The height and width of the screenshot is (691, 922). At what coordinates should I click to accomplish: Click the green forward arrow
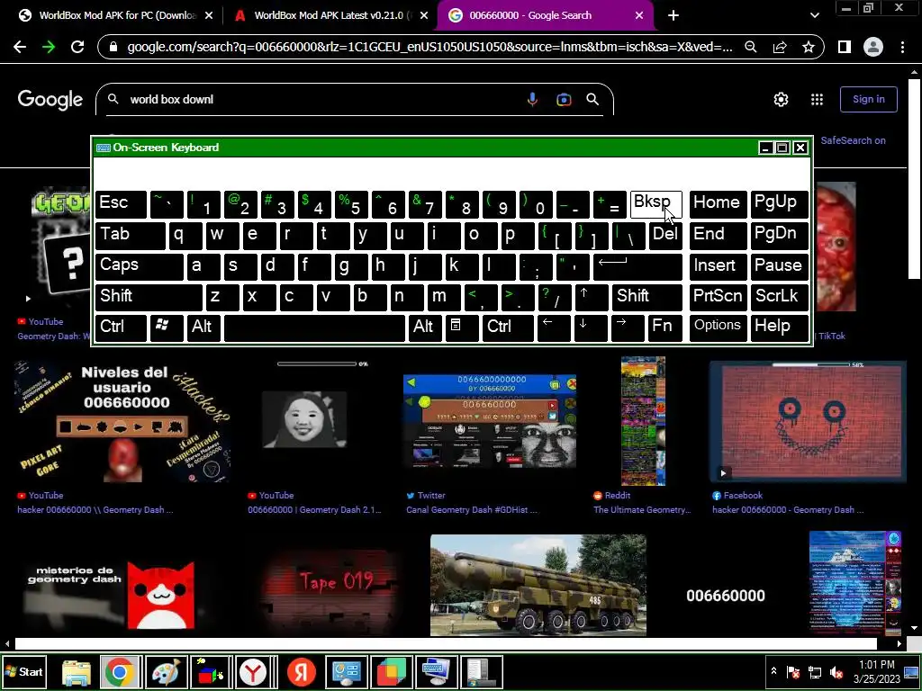click(49, 47)
